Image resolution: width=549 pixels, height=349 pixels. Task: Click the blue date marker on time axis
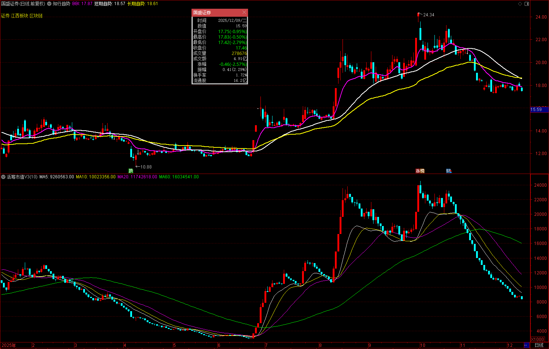click(526, 345)
